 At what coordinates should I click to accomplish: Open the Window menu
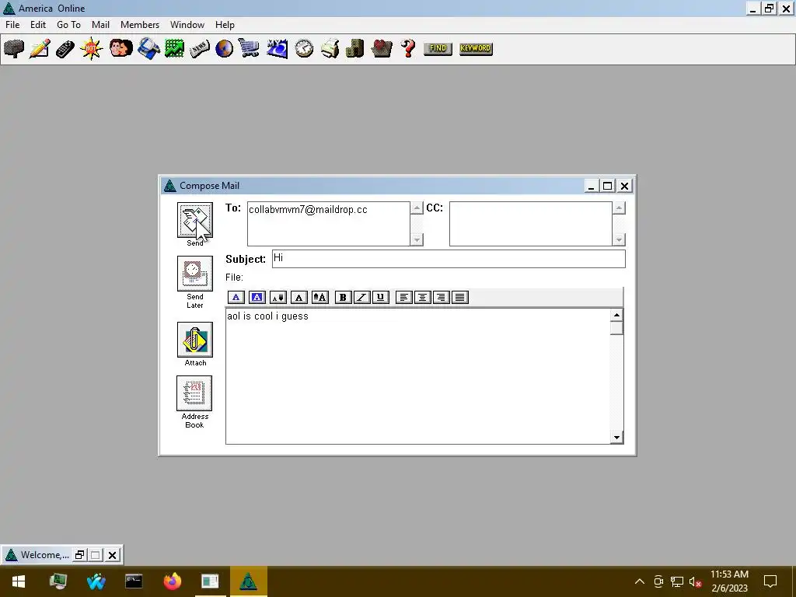coord(187,25)
